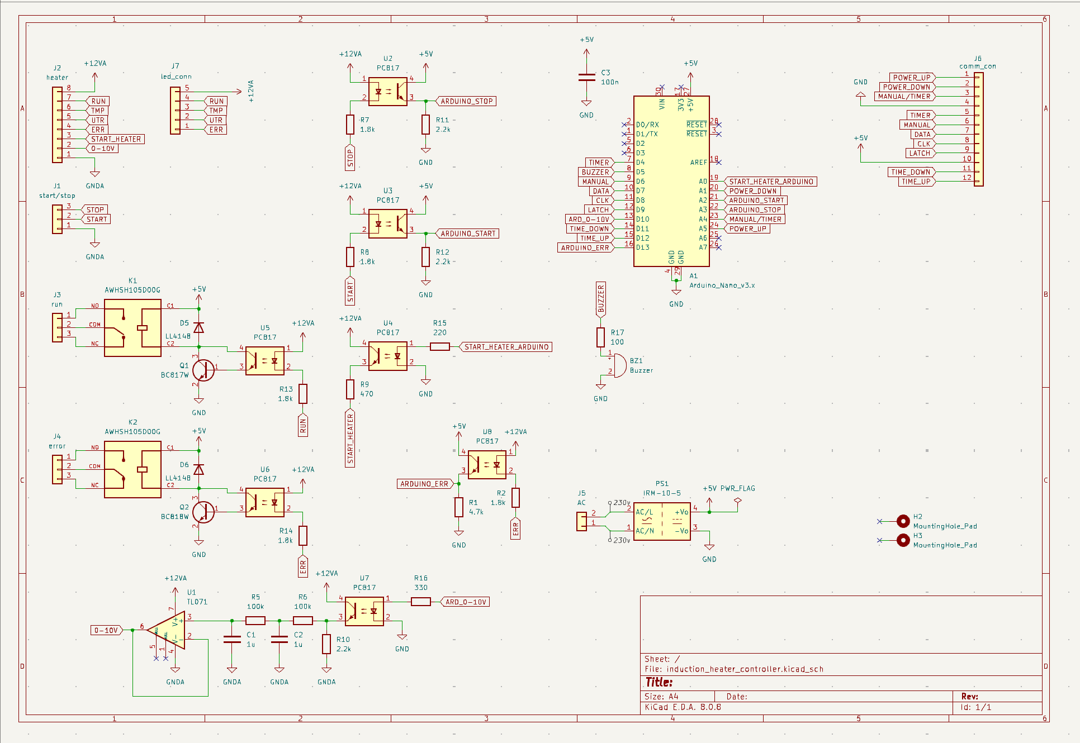The width and height of the screenshot is (1080, 743).
Task: Select the U2 PC817 optocoupler symbol
Action: coord(388,92)
